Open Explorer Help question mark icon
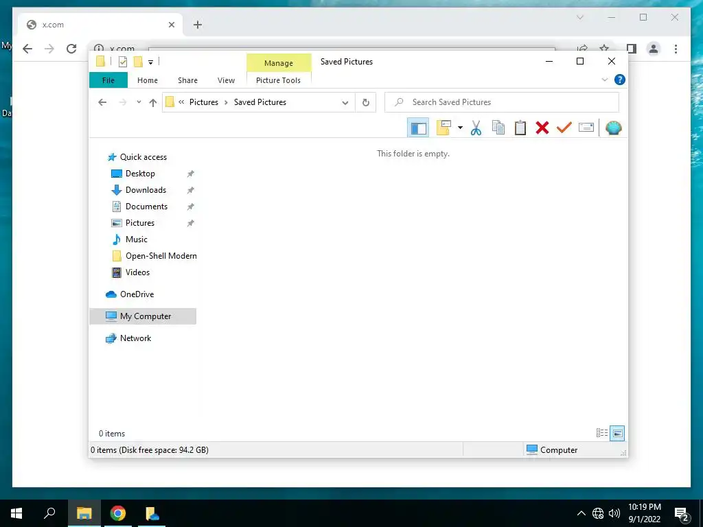 (620, 80)
